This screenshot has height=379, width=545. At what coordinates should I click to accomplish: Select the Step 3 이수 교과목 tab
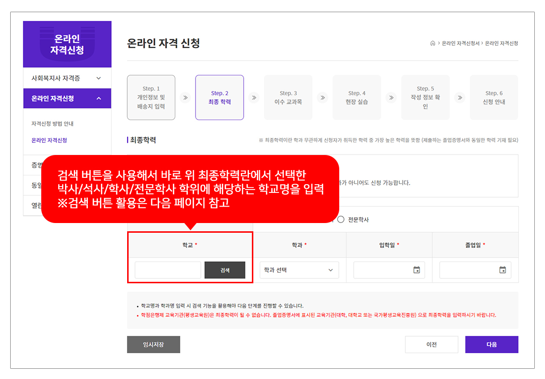tap(288, 98)
